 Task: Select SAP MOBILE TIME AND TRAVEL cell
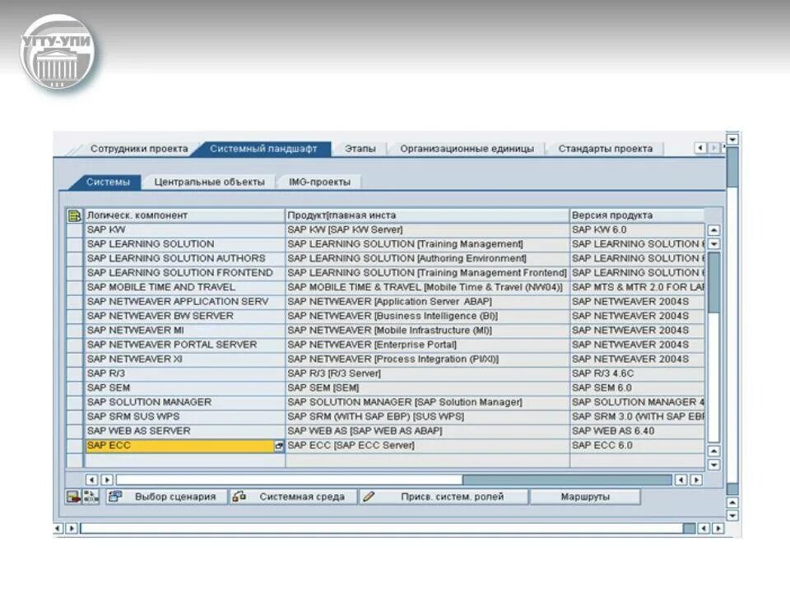(x=184, y=288)
